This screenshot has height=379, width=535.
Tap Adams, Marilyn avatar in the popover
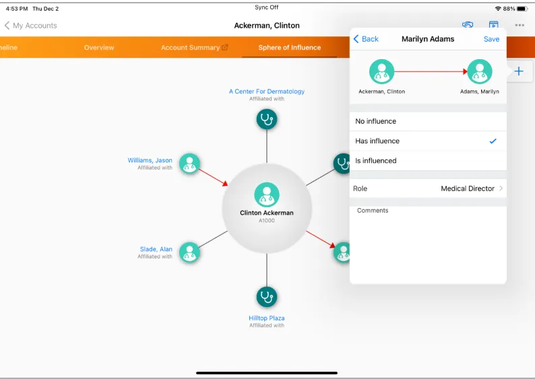point(480,71)
